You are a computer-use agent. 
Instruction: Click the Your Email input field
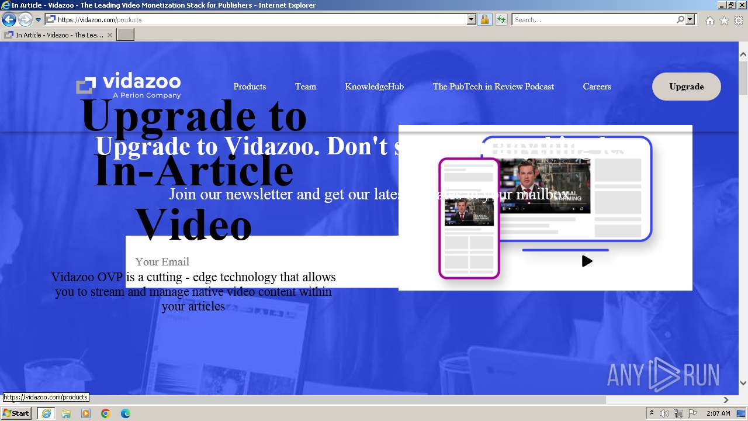[262, 261]
